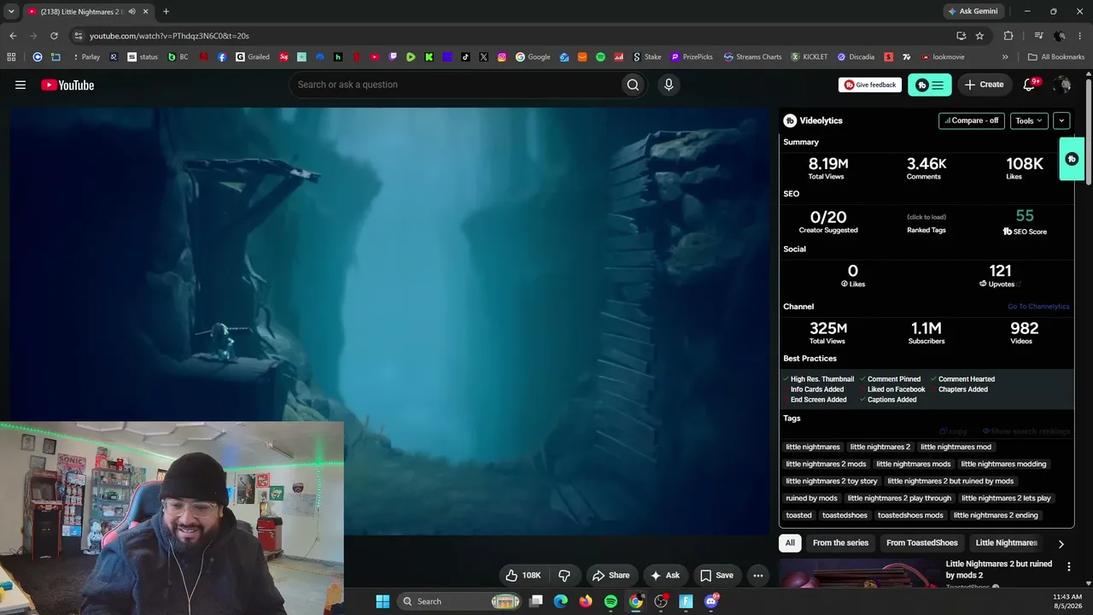The width and height of the screenshot is (1093, 615).
Task: Like the video with thumbs up
Action: click(x=523, y=576)
